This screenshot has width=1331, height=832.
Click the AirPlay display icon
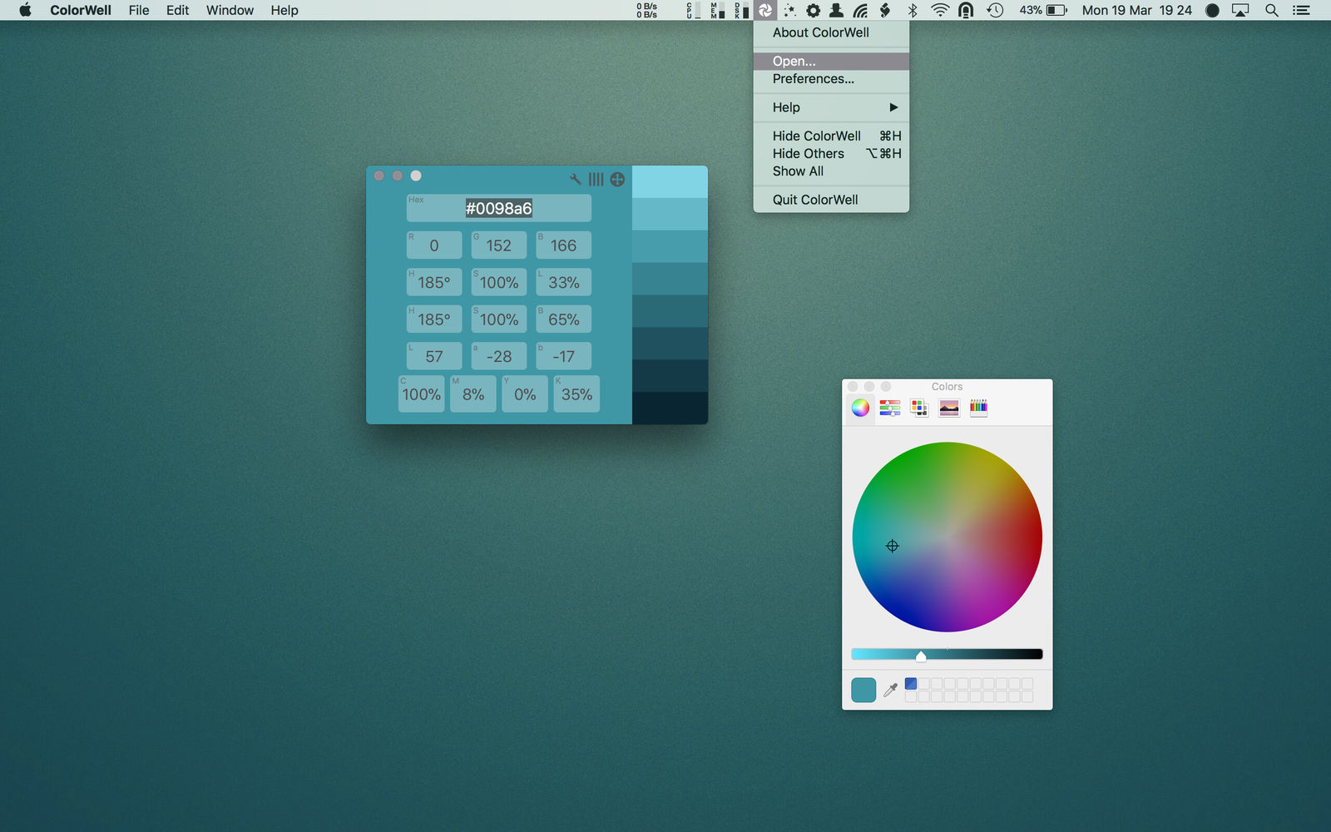pyautogui.click(x=1240, y=10)
